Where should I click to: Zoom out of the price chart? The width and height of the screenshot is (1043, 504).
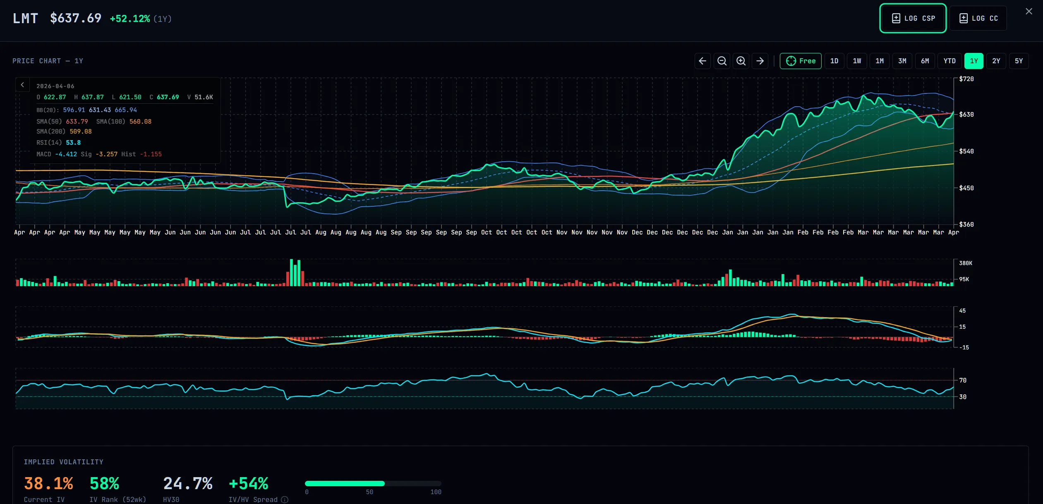pos(722,61)
